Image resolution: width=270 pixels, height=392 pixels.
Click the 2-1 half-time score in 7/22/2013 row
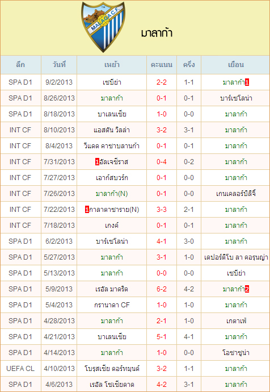189,210
